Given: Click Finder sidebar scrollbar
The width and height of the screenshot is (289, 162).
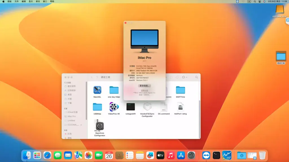Looking at the screenshot, I should [86, 101].
